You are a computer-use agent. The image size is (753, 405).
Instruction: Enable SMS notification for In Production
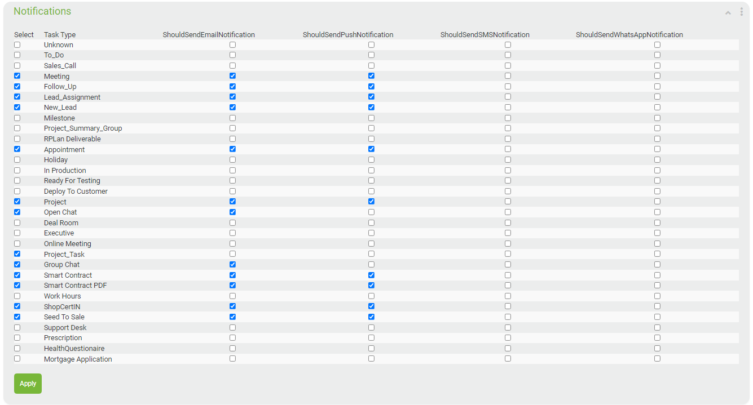pyautogui.click(x=508, y=170)
